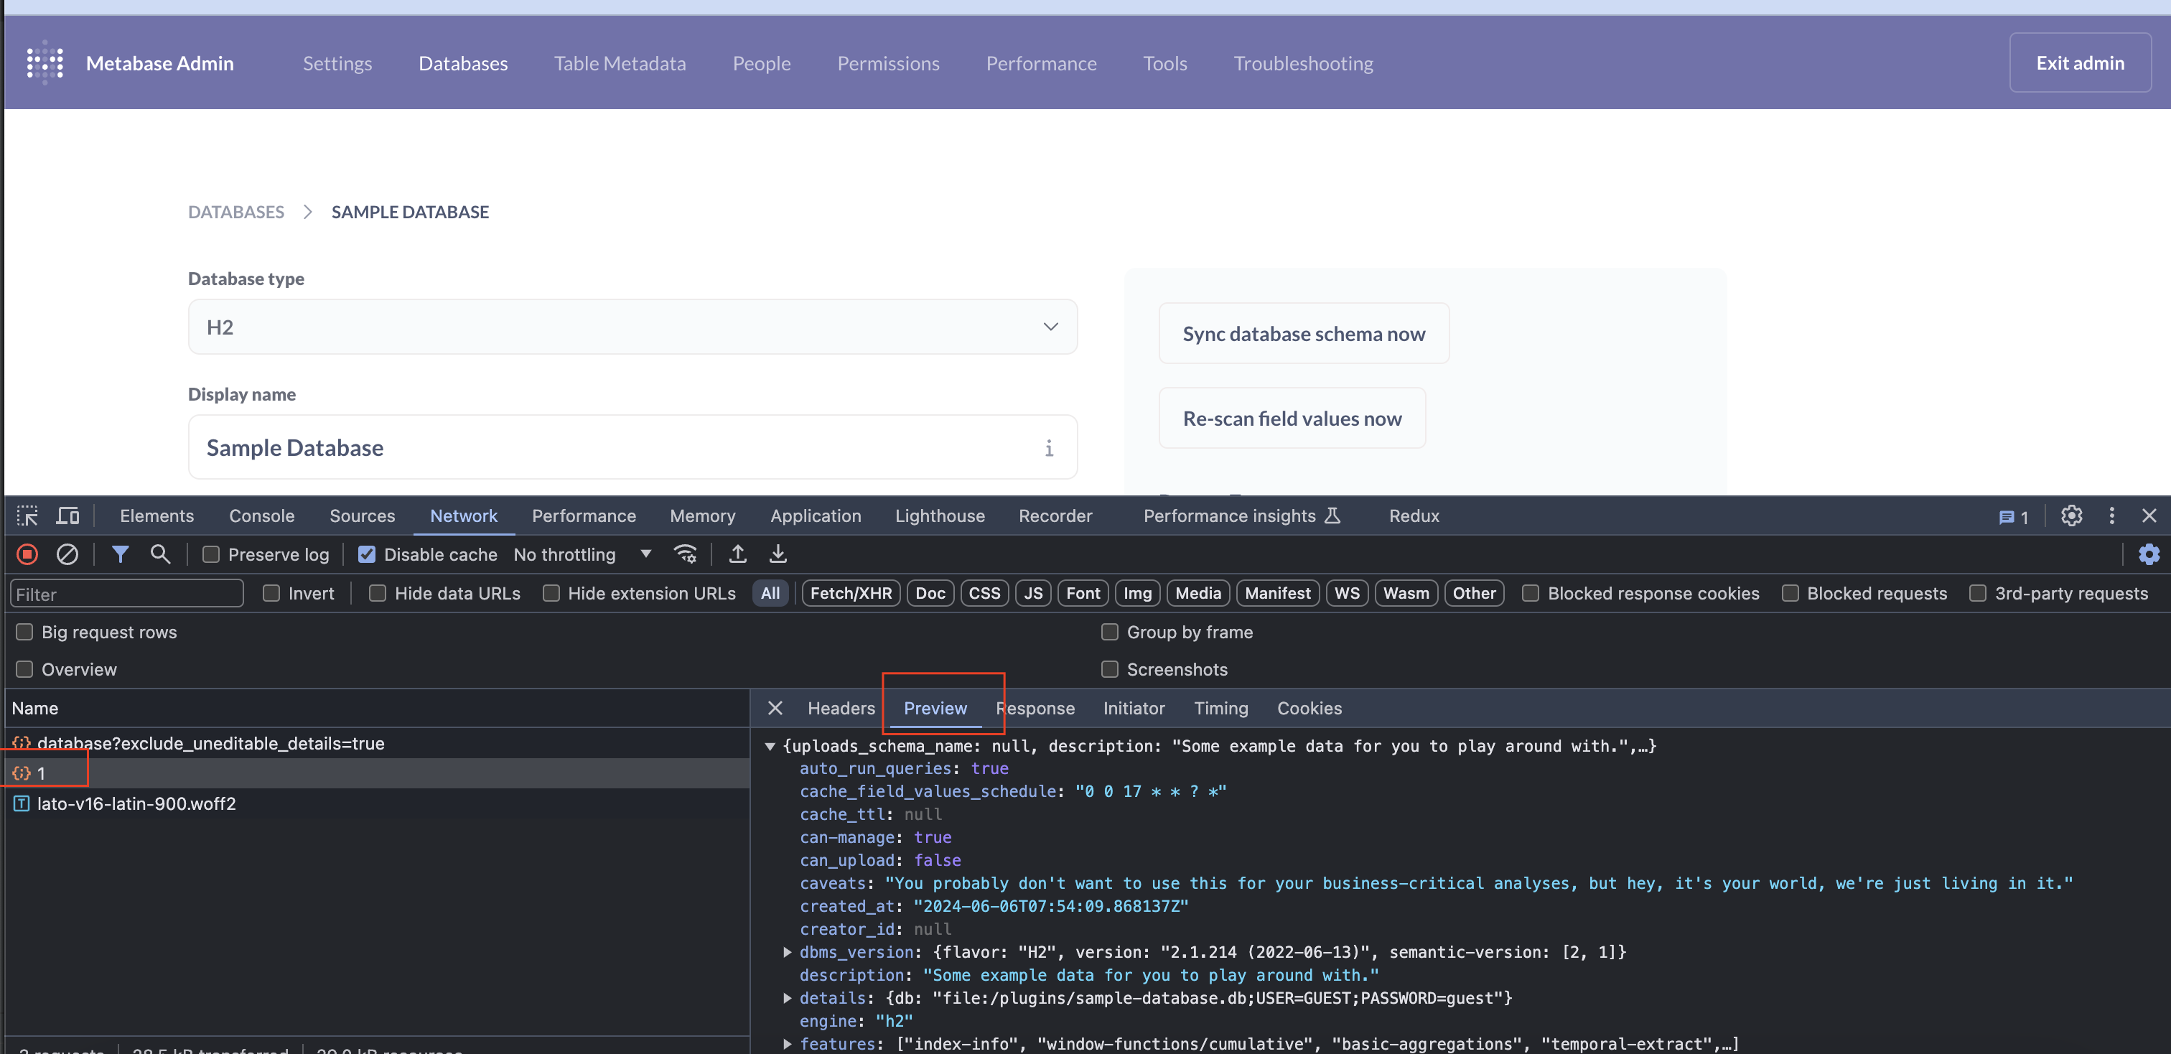Viewport: 2171px width, 1054px height.
Task: Switch to the Elements tab
Action: 157,516
